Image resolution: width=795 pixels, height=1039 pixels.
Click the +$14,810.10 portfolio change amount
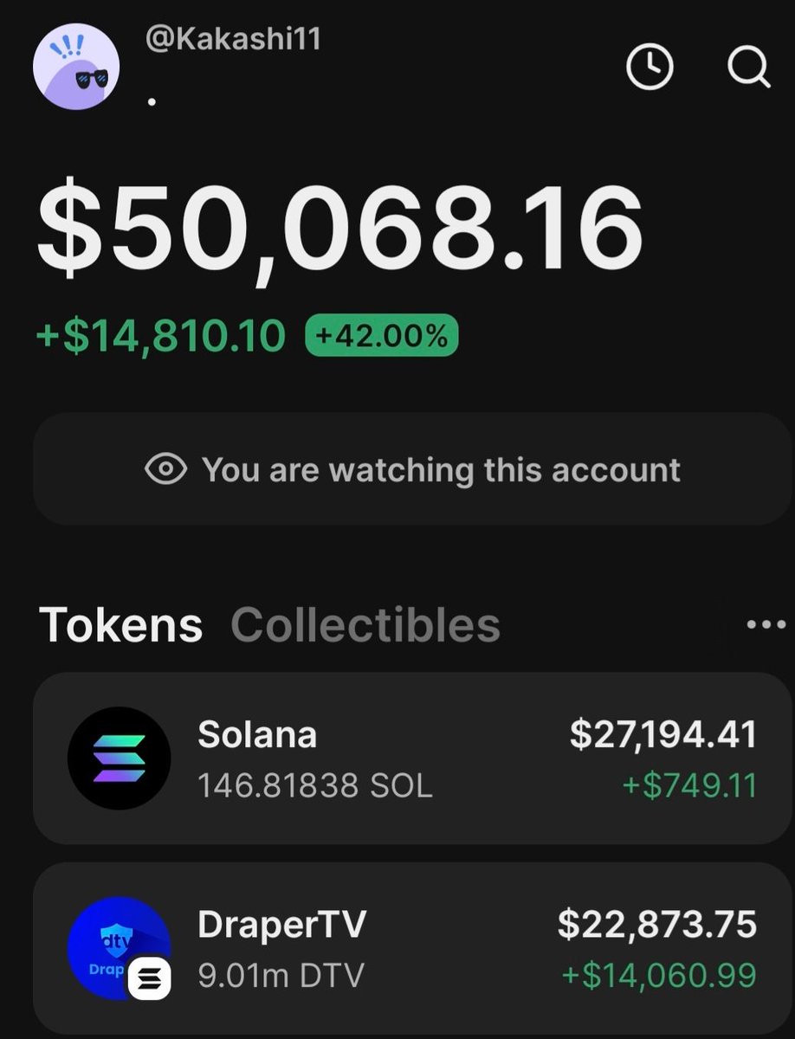(161, 336)
